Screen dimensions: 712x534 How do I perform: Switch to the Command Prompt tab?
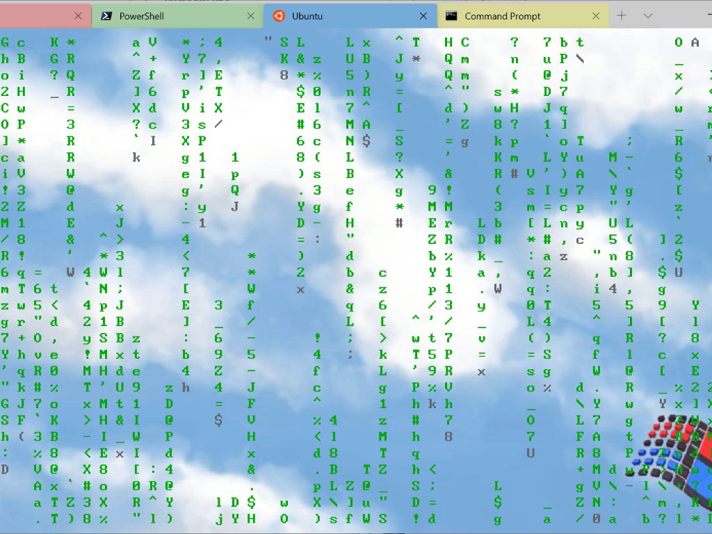[502, 16]
